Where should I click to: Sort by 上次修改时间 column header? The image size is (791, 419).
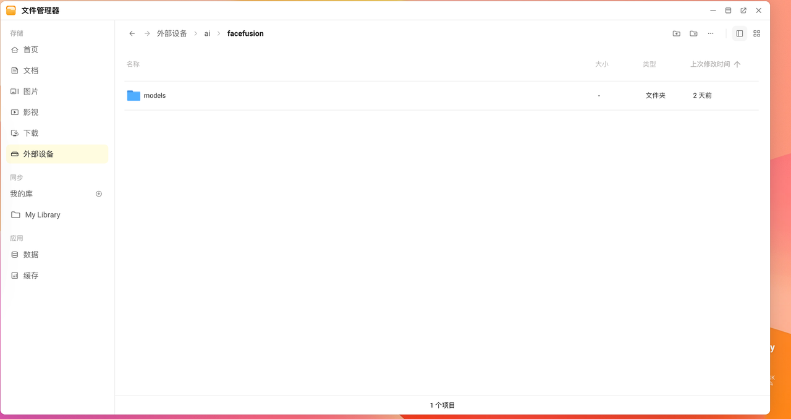[710, 64]
